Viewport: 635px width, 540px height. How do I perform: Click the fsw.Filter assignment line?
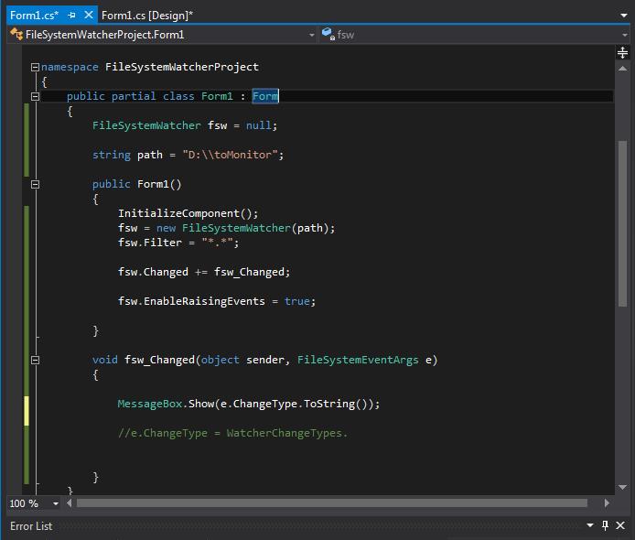pyautogui.click(x=178, y=243)
